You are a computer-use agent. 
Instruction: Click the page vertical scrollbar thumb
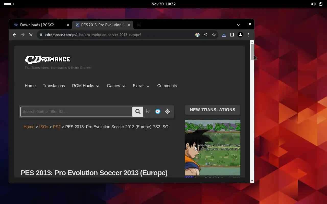click(x=252, y=52)
